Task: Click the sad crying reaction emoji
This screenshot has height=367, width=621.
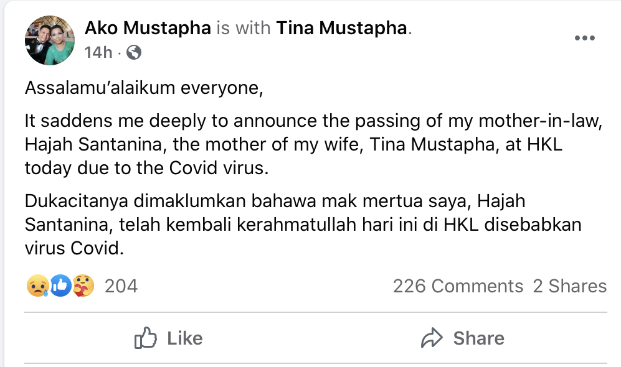Action: pos(37,286)
